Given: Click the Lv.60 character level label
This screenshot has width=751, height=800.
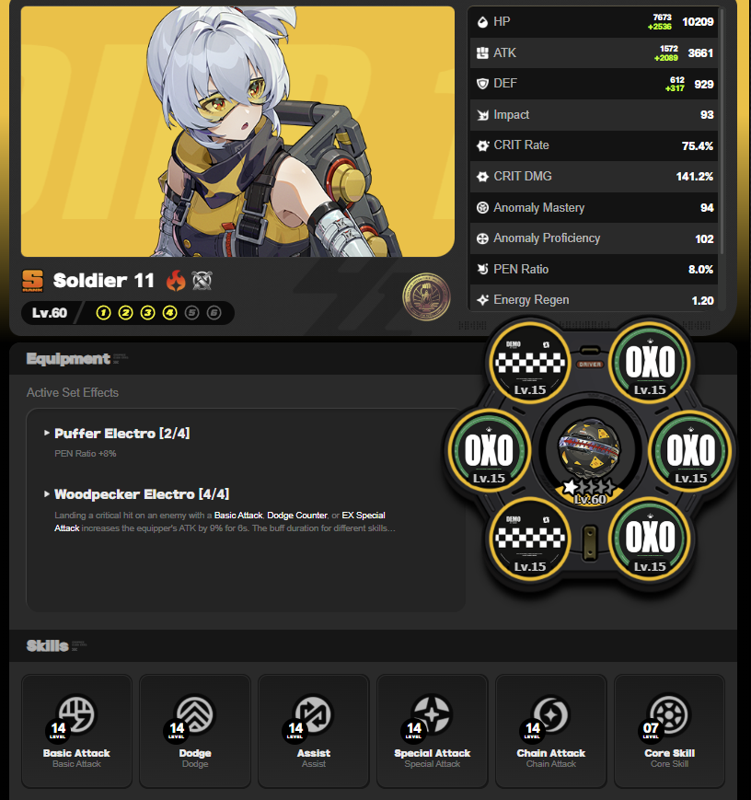Looking at the screenshot, I should point(50,313).
